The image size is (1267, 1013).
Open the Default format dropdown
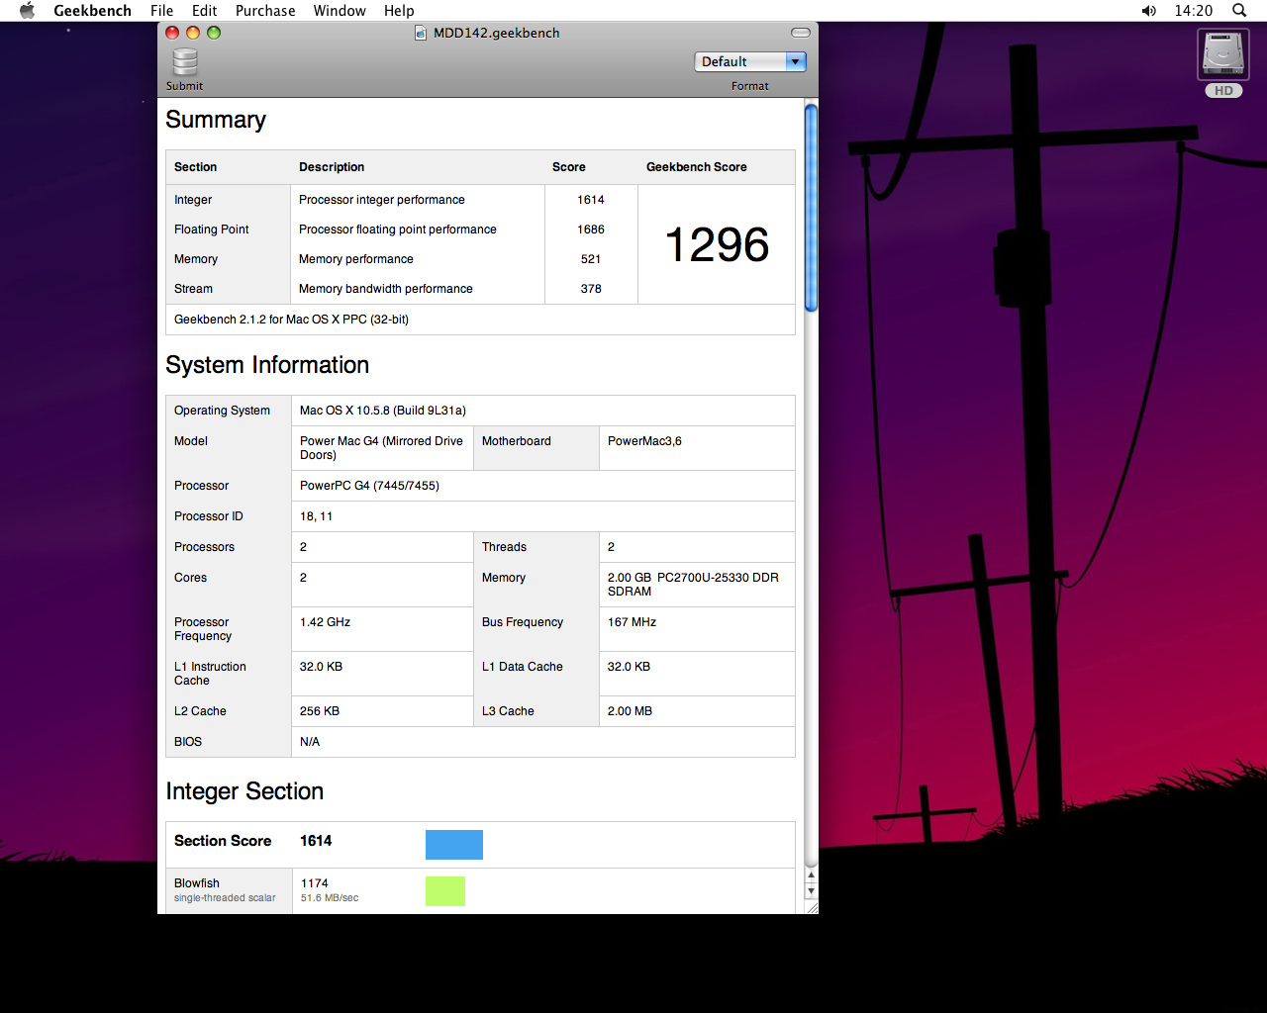point(750,61)
